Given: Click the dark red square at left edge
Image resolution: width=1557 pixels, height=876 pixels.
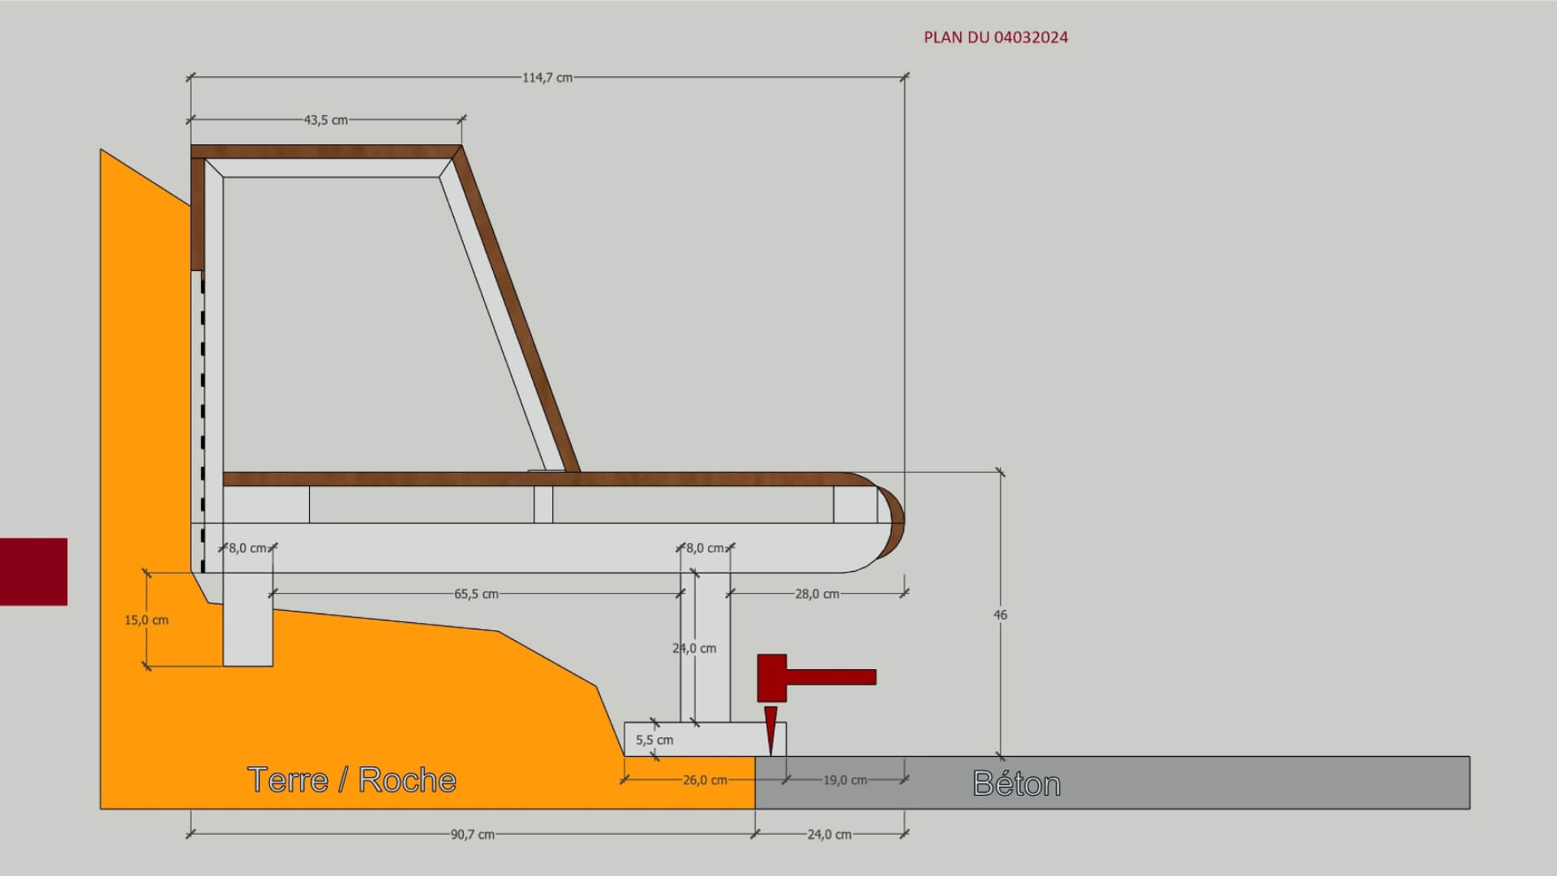Looking at the screenshot, I should click(x=33, y=571).
